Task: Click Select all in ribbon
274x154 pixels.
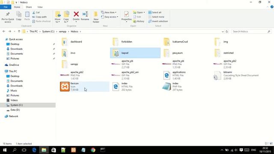Action: coord(155,12)
